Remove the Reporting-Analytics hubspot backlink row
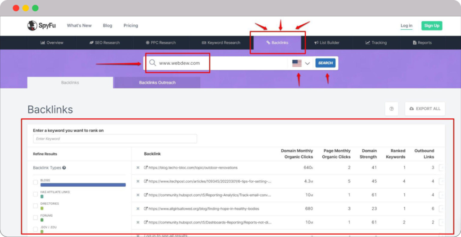This screenshot has height=237, width=461. [x=138, y=195]
